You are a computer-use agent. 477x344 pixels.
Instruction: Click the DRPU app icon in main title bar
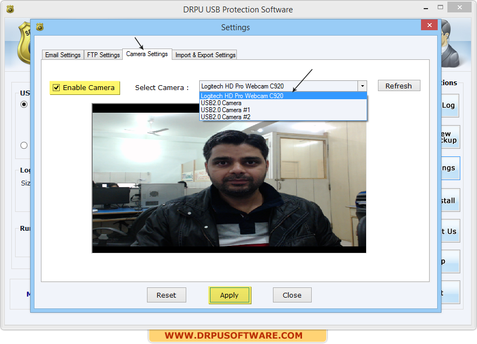click(x=10, y=9)
